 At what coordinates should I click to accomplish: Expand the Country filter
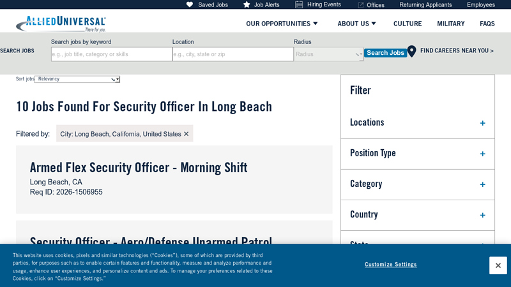coord(418,215)
